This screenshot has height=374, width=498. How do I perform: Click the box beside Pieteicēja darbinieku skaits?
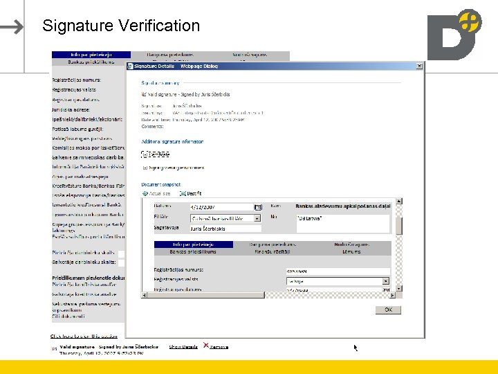point(121,253)
